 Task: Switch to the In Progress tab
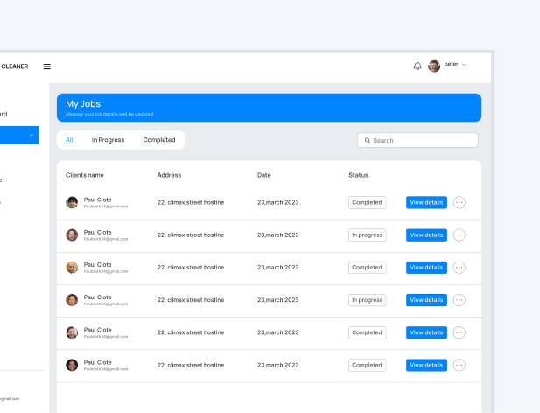[x=108, y=140]
